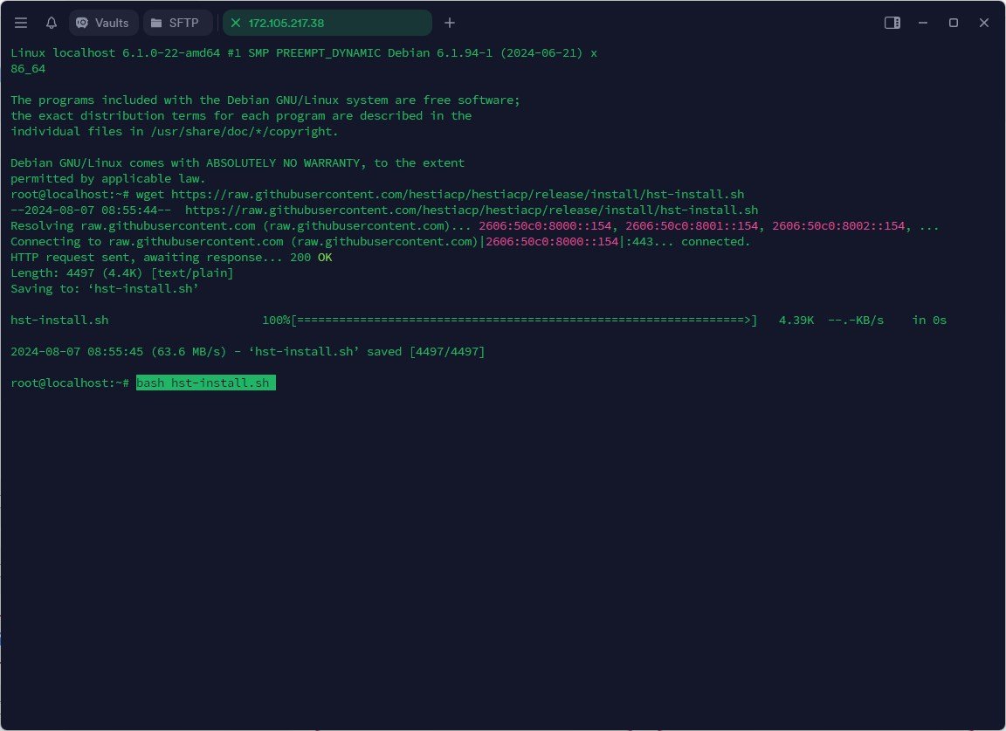This screenshot has height=731, width=1006.
Task: Open the hamburger main menu
Action: click(x=21, y=23)
